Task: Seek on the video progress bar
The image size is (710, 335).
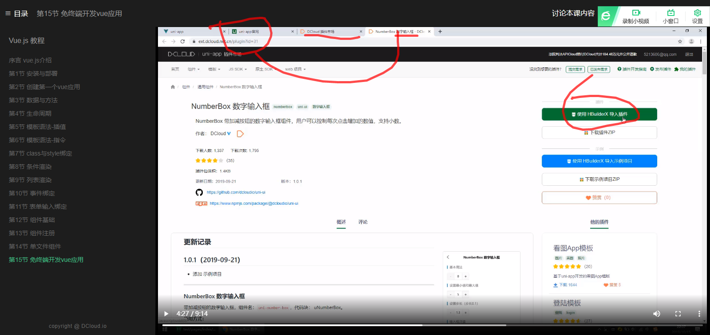Action: (x=432, y=325)
